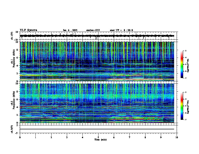The image size is (199, 154).
Task: Click the "station=OUI" header label
Action: 93,30
